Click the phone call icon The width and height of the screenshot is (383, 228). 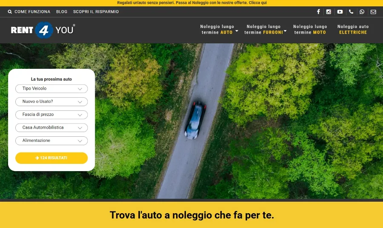351,12
